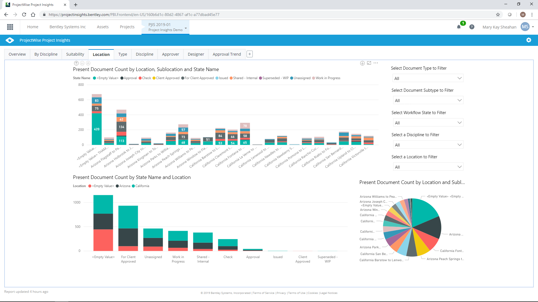Click the drill up arrow icon
This screenshot has width=538, height=302.
(76, 63)
